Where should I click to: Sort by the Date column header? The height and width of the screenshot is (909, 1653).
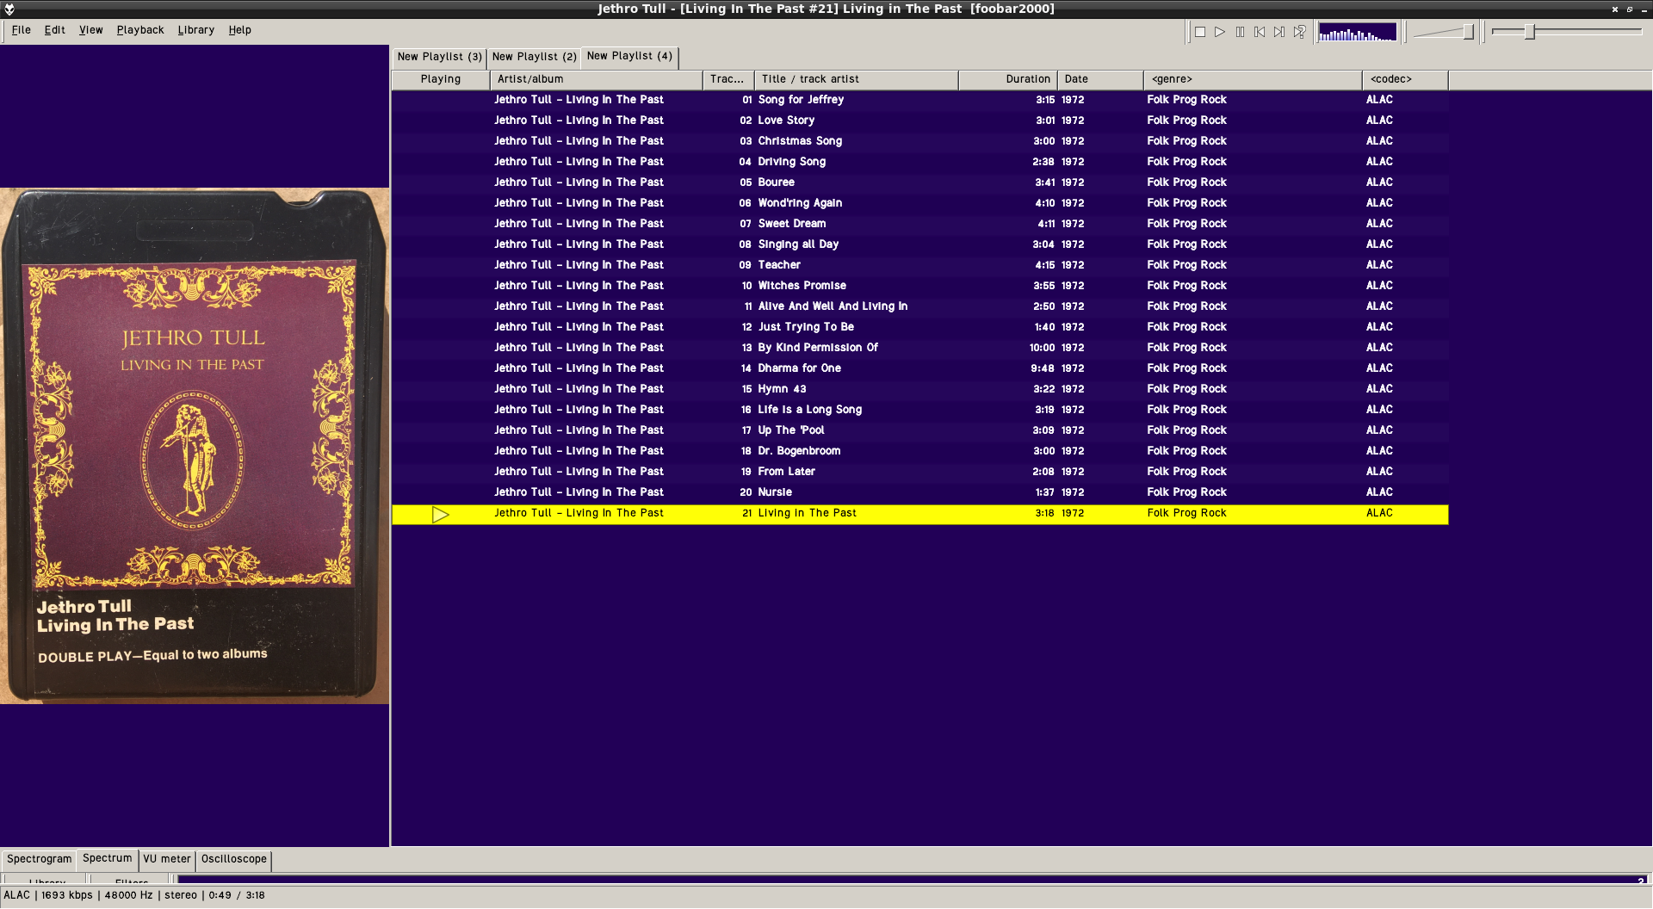1100,79
